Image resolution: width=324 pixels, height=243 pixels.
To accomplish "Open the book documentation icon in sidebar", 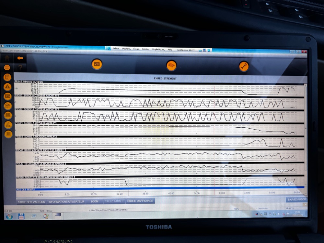I will point(8,115).
